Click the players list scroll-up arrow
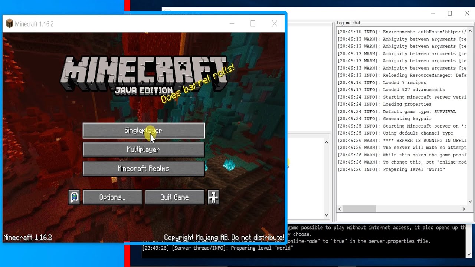 (x=327, y=142)
